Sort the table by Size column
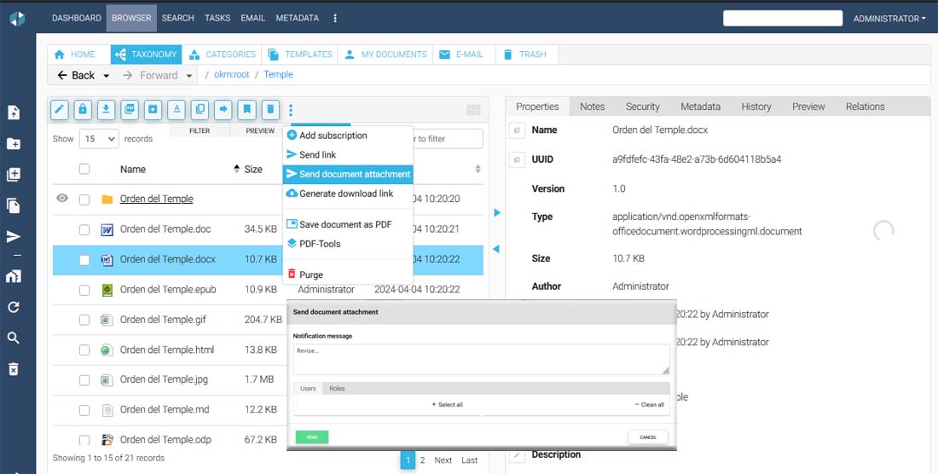Image resolution: width=938 pixels, height=474 pixels. coord(252,169)
